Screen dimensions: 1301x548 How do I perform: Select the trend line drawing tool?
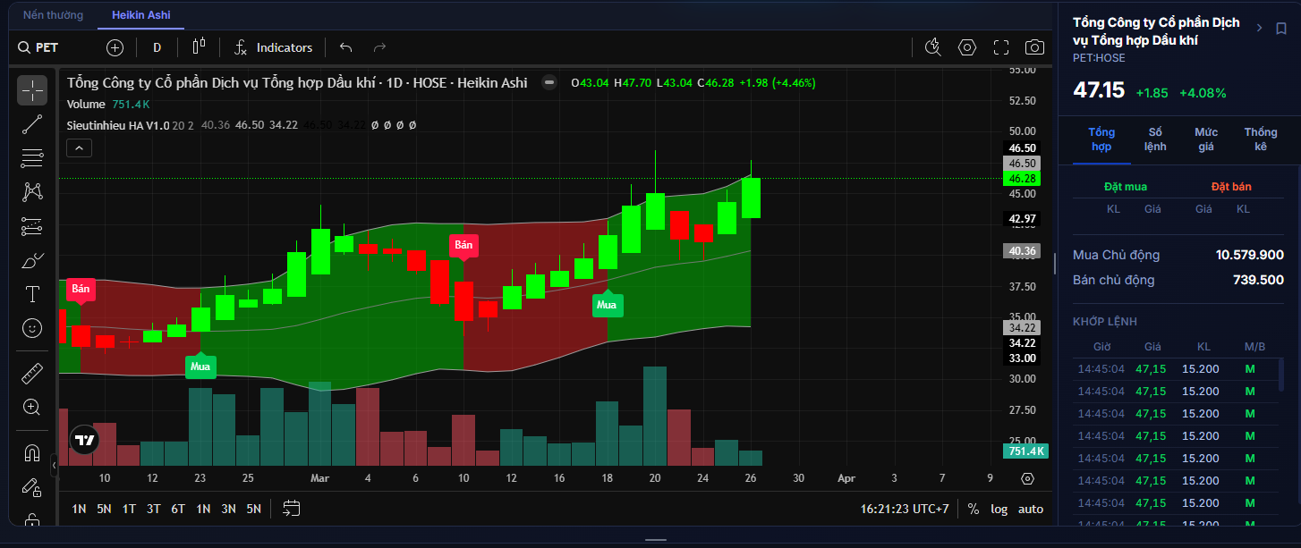pos(32,124)
